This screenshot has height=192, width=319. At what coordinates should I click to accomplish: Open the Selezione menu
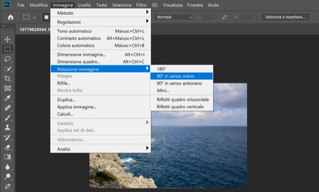click(122, 5)
